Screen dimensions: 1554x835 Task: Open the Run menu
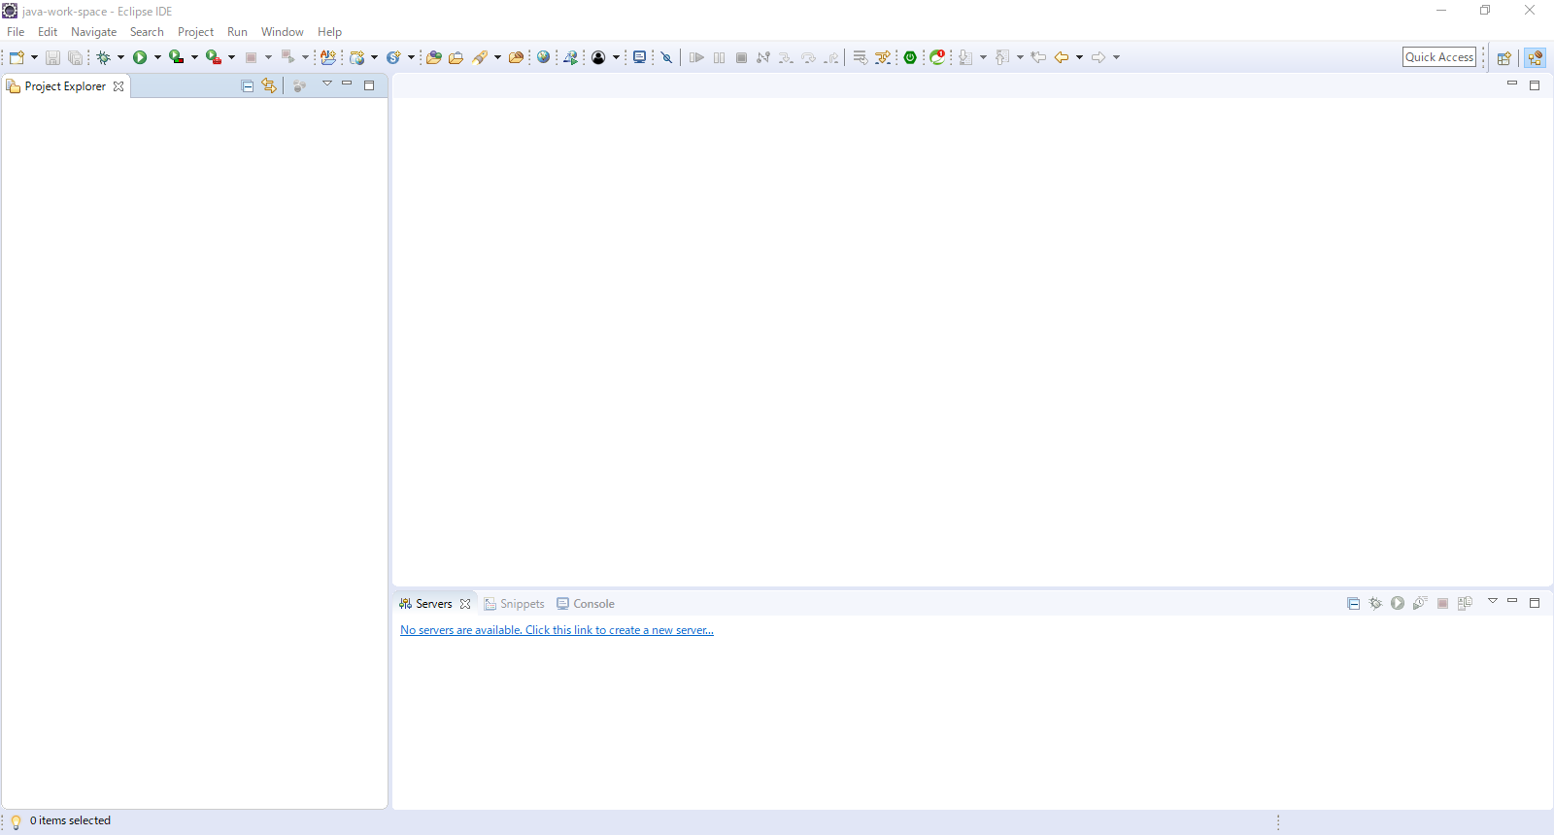(237, 32)
